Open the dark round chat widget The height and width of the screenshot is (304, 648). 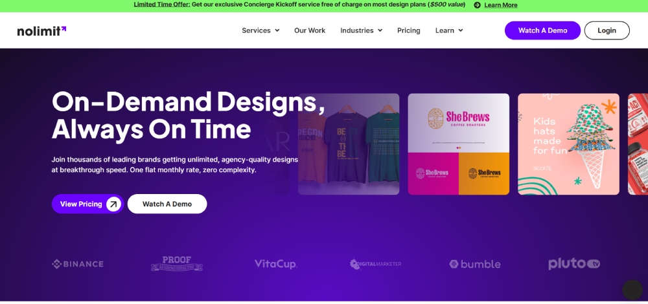coord(632,290)
